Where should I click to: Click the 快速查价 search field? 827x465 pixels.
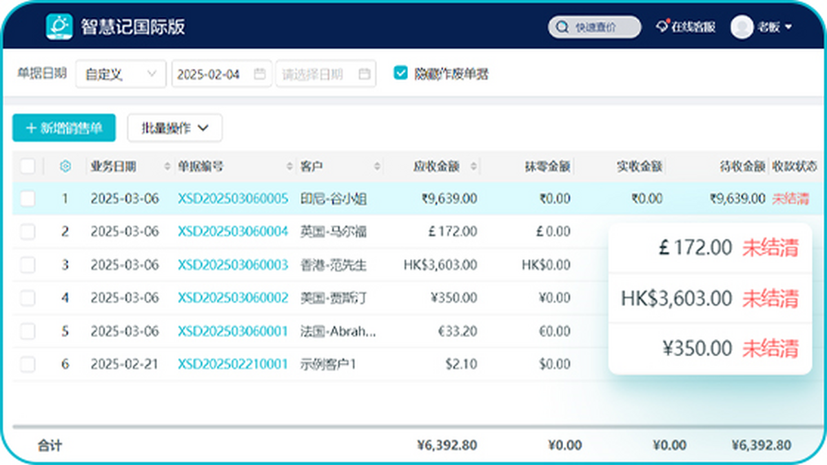(x=595, y=28)
